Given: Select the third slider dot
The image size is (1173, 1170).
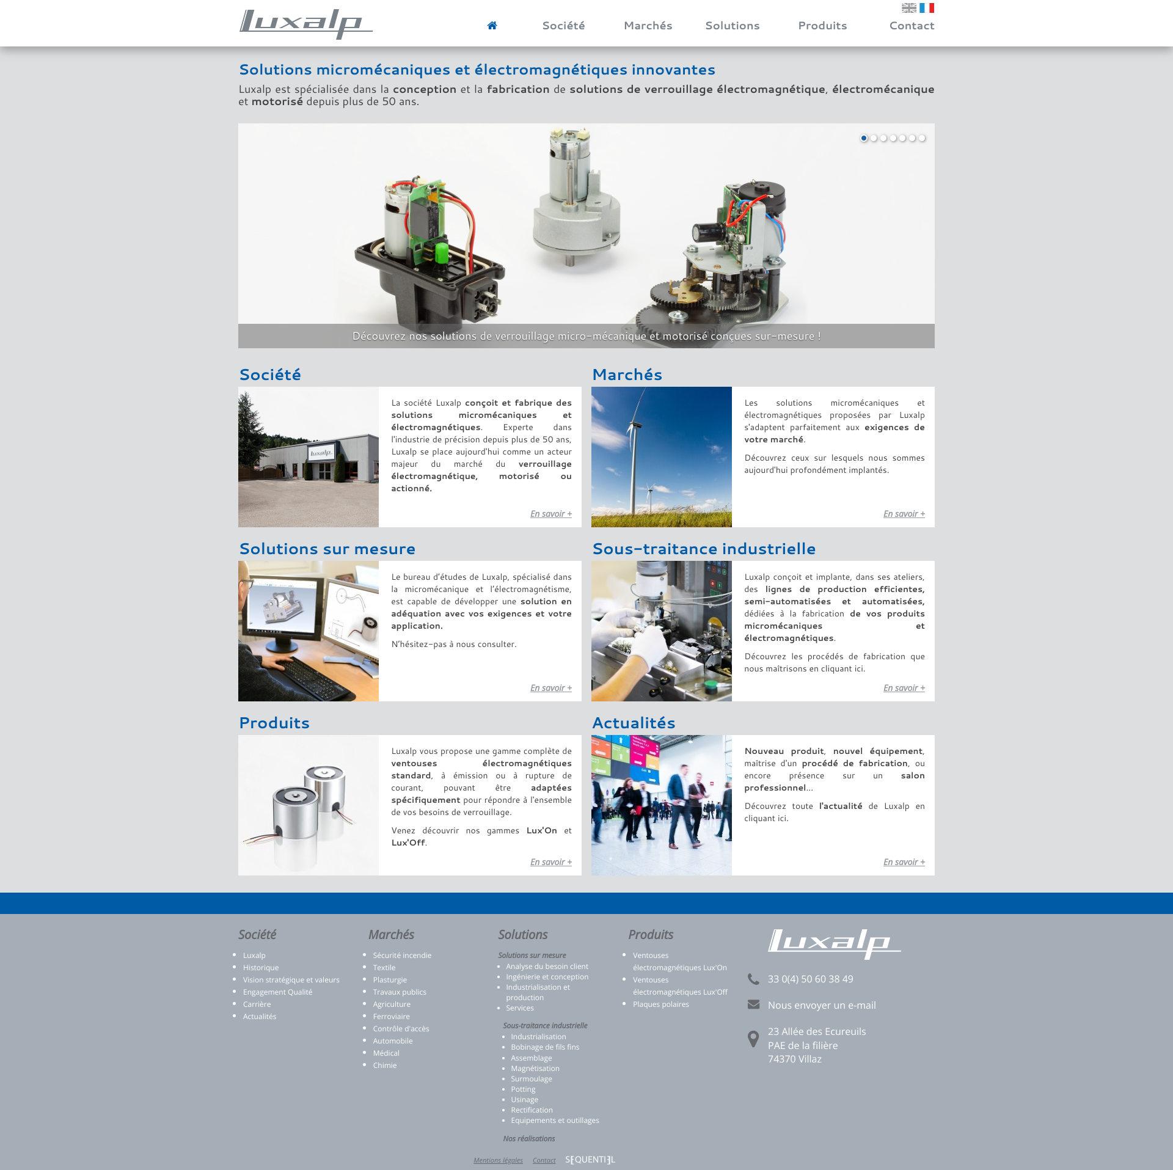Looking at the screenshot, I should (x=883, y=138).
